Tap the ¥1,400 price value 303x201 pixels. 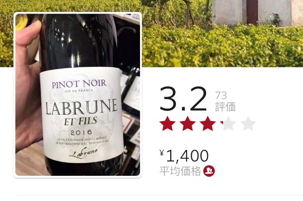(x=184, y=155)
